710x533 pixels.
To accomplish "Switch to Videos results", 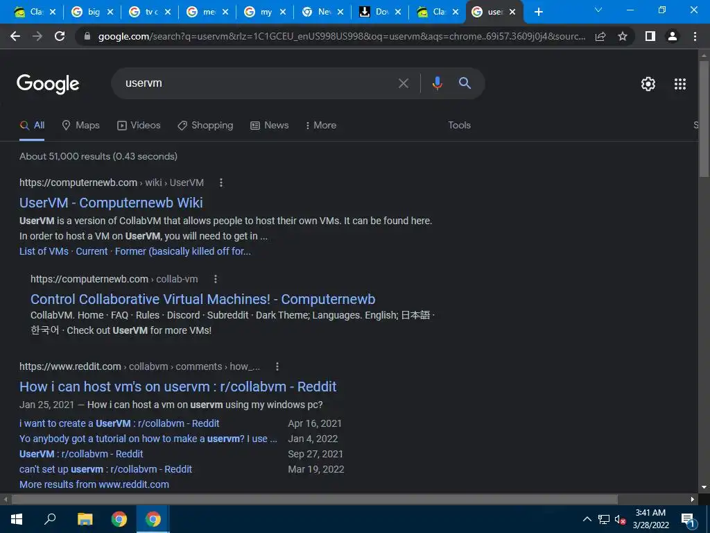I will point(139,126).
